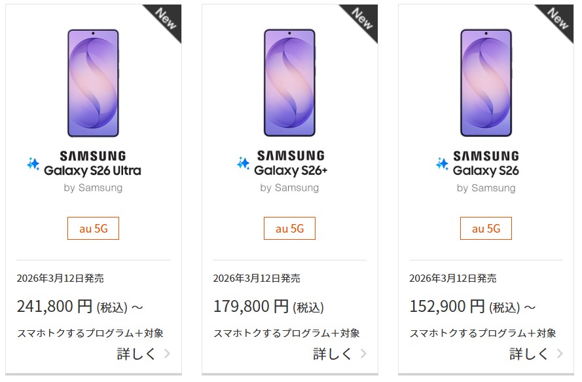This screenshot has width=582, height=382.
Task: Click the Galaxy AI sparkle icon beside S26 Ultra
Action: point(33,164)
